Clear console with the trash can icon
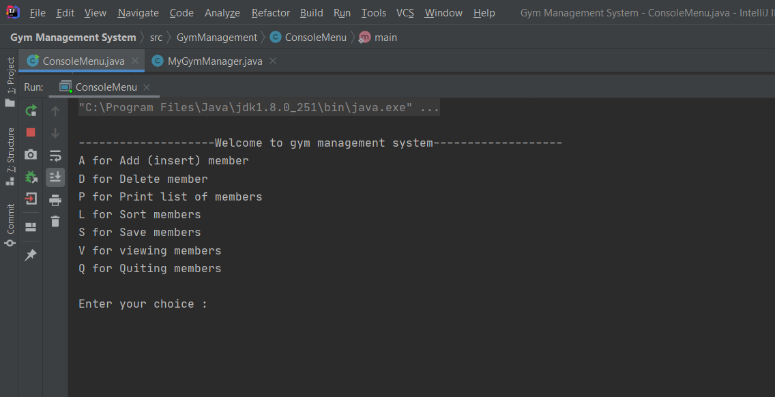This screenshot has height=397, width=775. (x=55, y=221)
